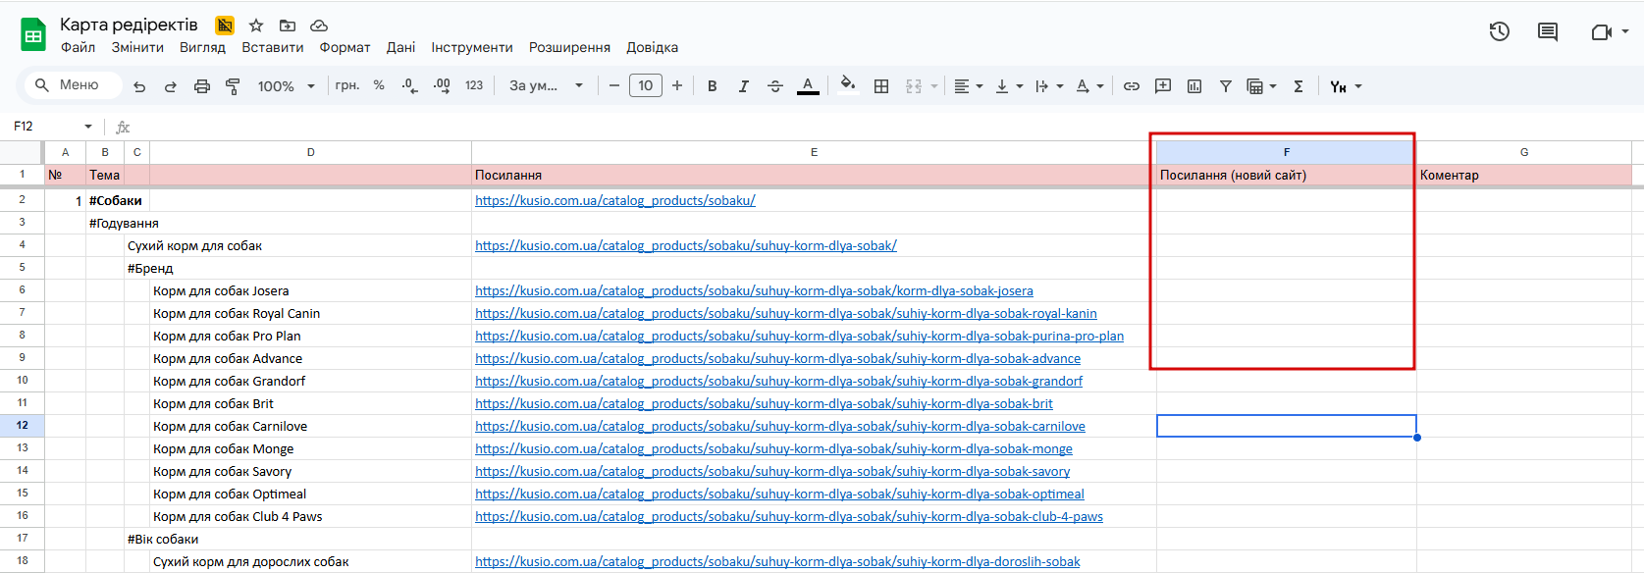Open text wrapping dropdown

click(x=1049, y=86)
